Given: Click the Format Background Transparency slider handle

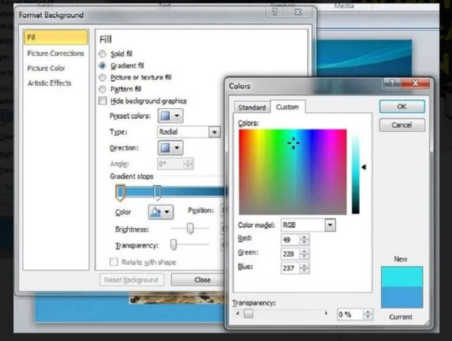Looking at the screenshot, I should [x=173, y=245].
